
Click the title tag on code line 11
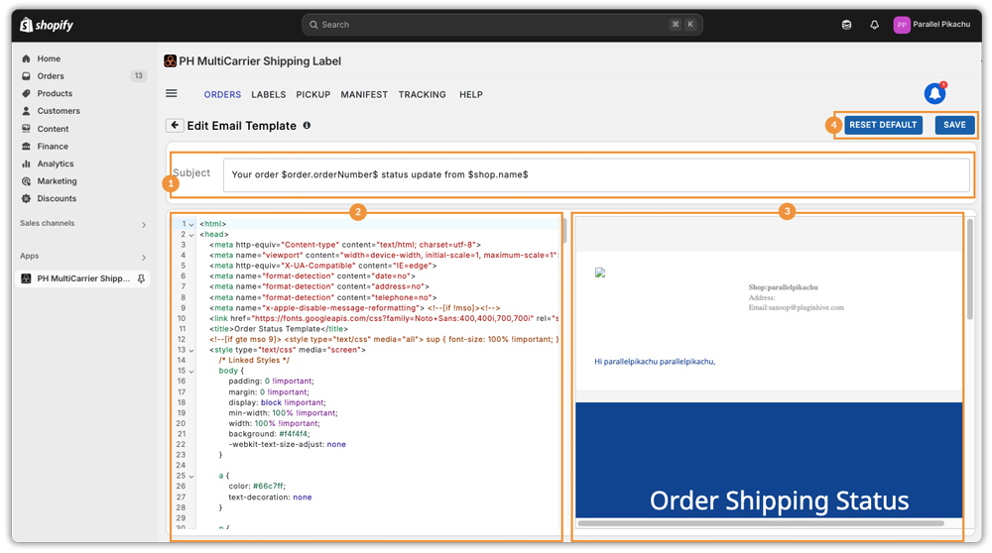(x=279, y=329)
